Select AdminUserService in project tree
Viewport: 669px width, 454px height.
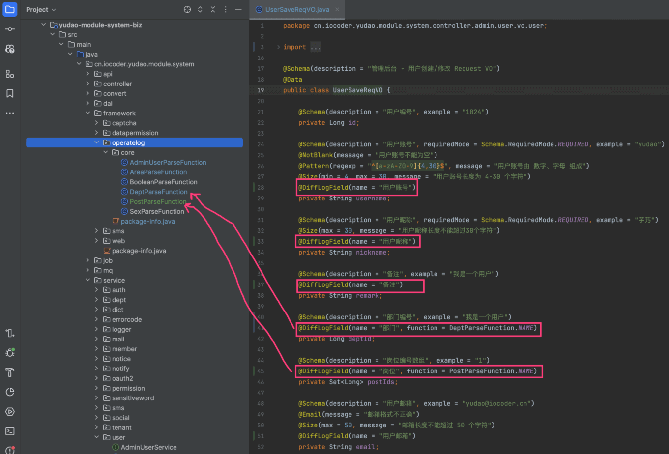[x=148, y=447]
